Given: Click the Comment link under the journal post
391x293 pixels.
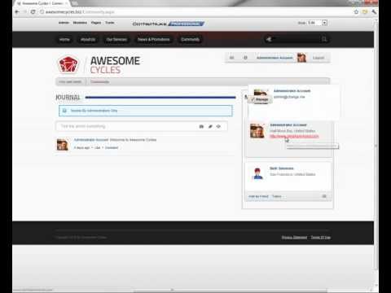Looking at the screenshot, I should coord(112,147).
